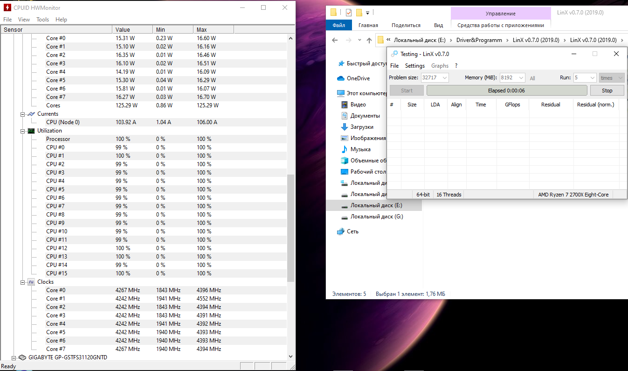Click the drive icon for Локальный диск (G:)
Screen dimensions: 628x371
345,217
